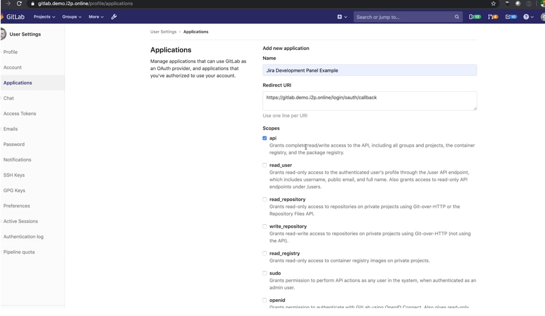Open the GitLab home logo
This screenshot has width=545, height=316.
tap(14, 17)
